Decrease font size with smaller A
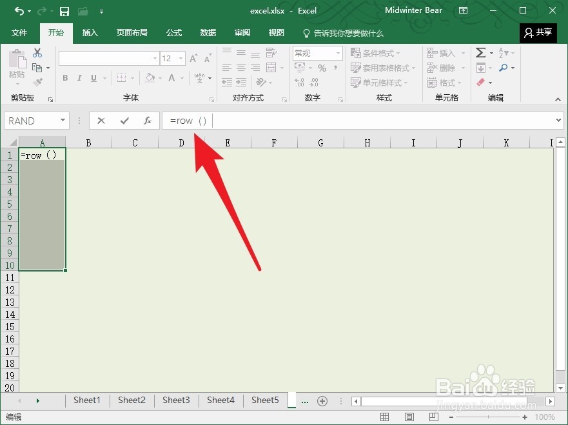 click(208, 58)
